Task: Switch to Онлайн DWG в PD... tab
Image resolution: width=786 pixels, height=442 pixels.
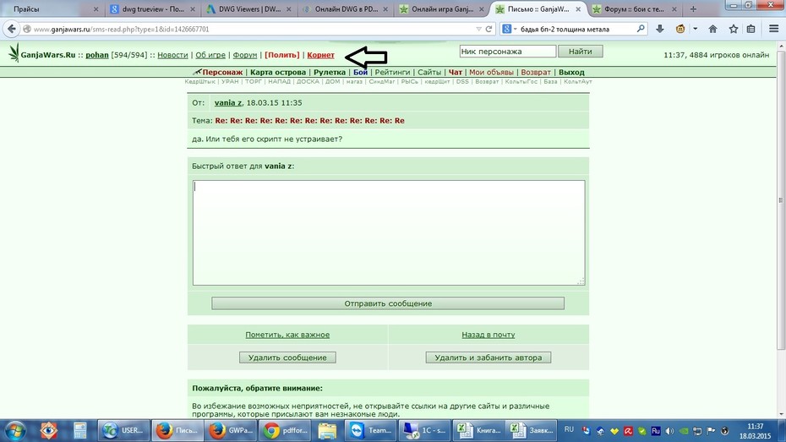Action: [x=346, y=9]
